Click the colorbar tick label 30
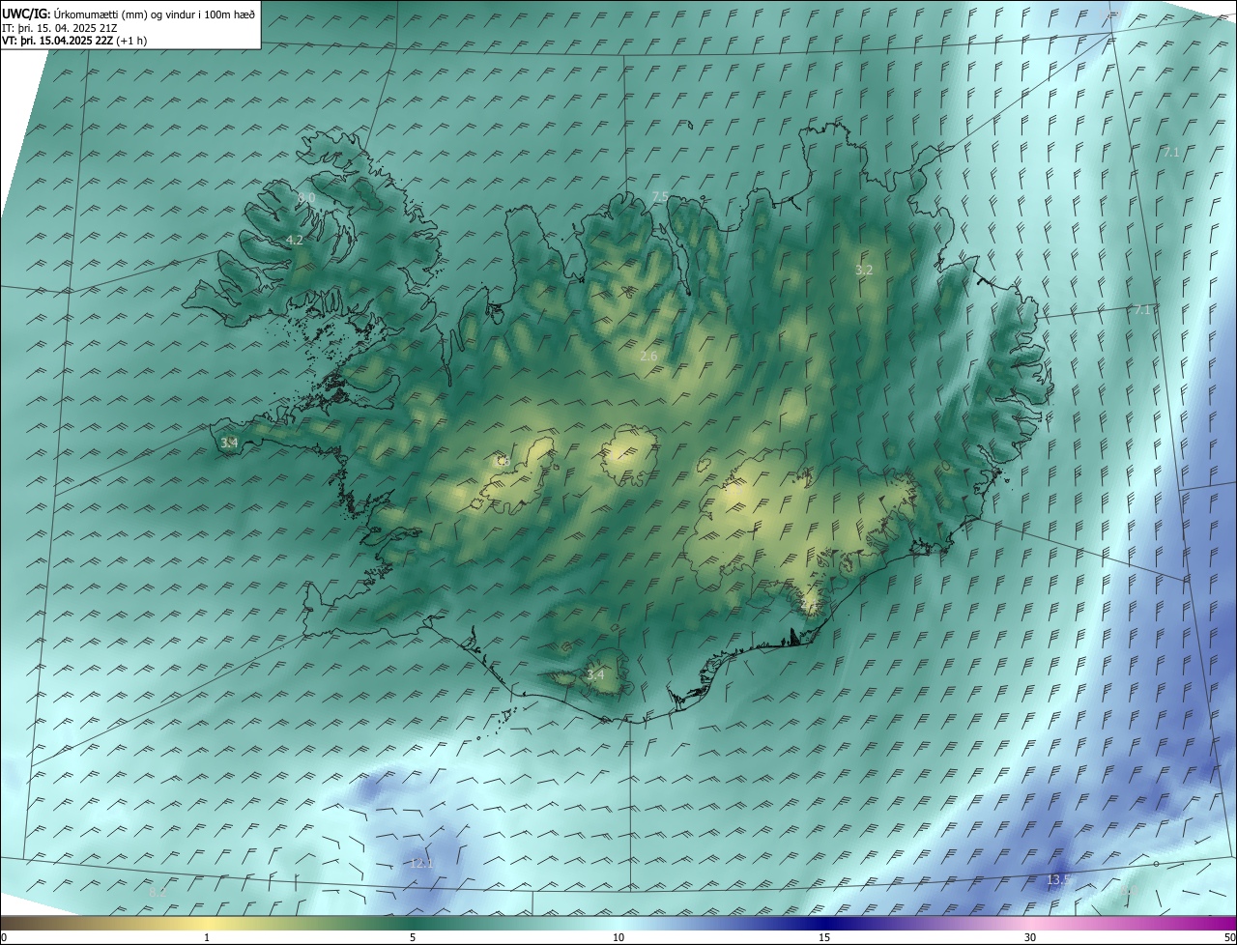1237x945 pixels. point(1030,938)
